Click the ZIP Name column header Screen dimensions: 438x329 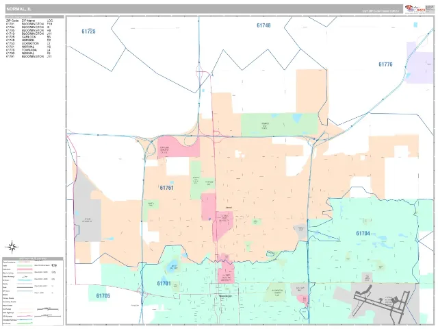[x=28, y=21]
